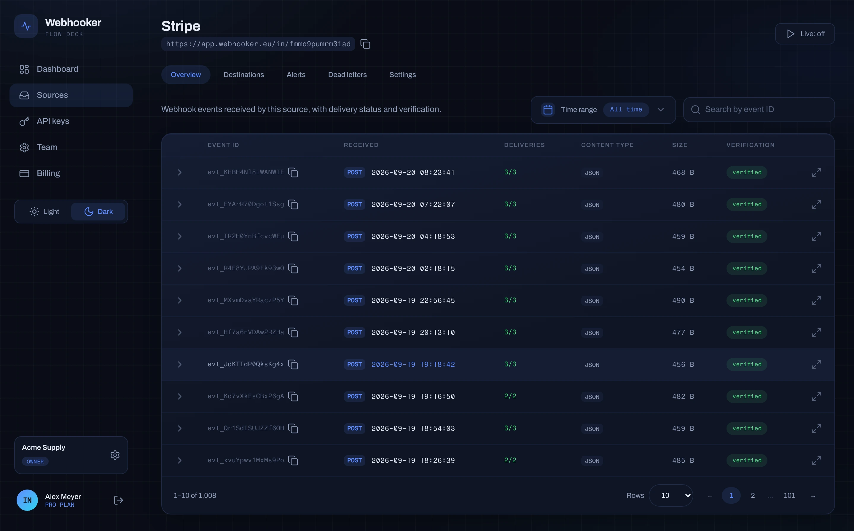Jump to page 101 of events
854x531 pixels.
(x=789, y=495)
